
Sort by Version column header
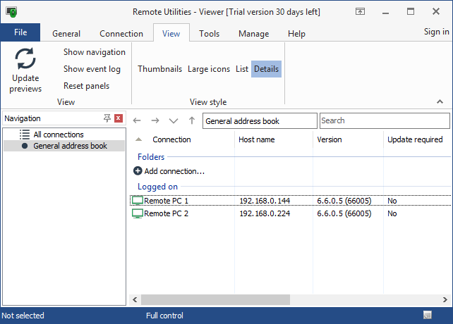(330, 139)
